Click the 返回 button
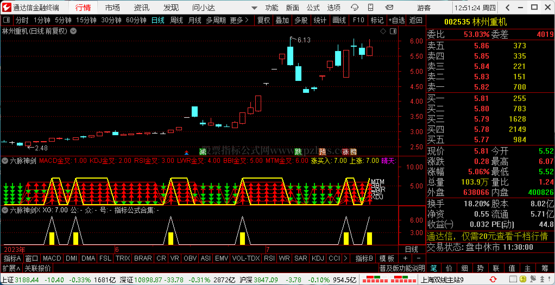Screen dimensions: 555x285 416,20
